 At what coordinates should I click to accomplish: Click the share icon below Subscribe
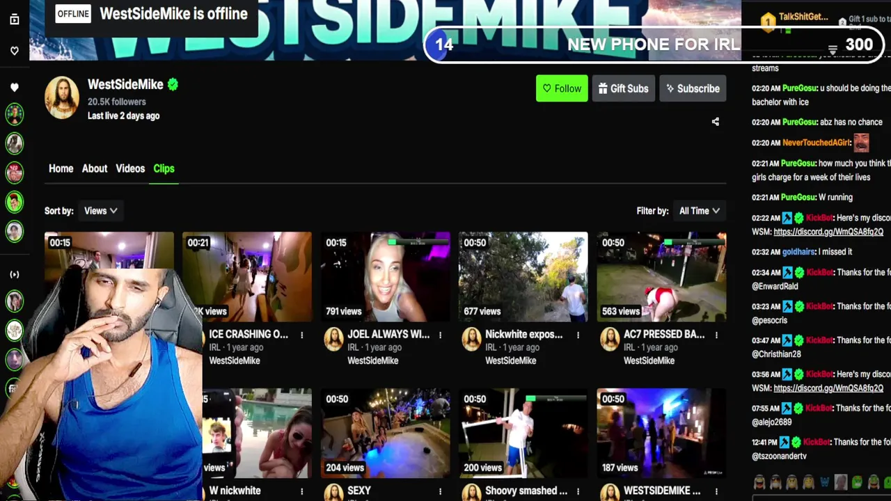[715, 122]
